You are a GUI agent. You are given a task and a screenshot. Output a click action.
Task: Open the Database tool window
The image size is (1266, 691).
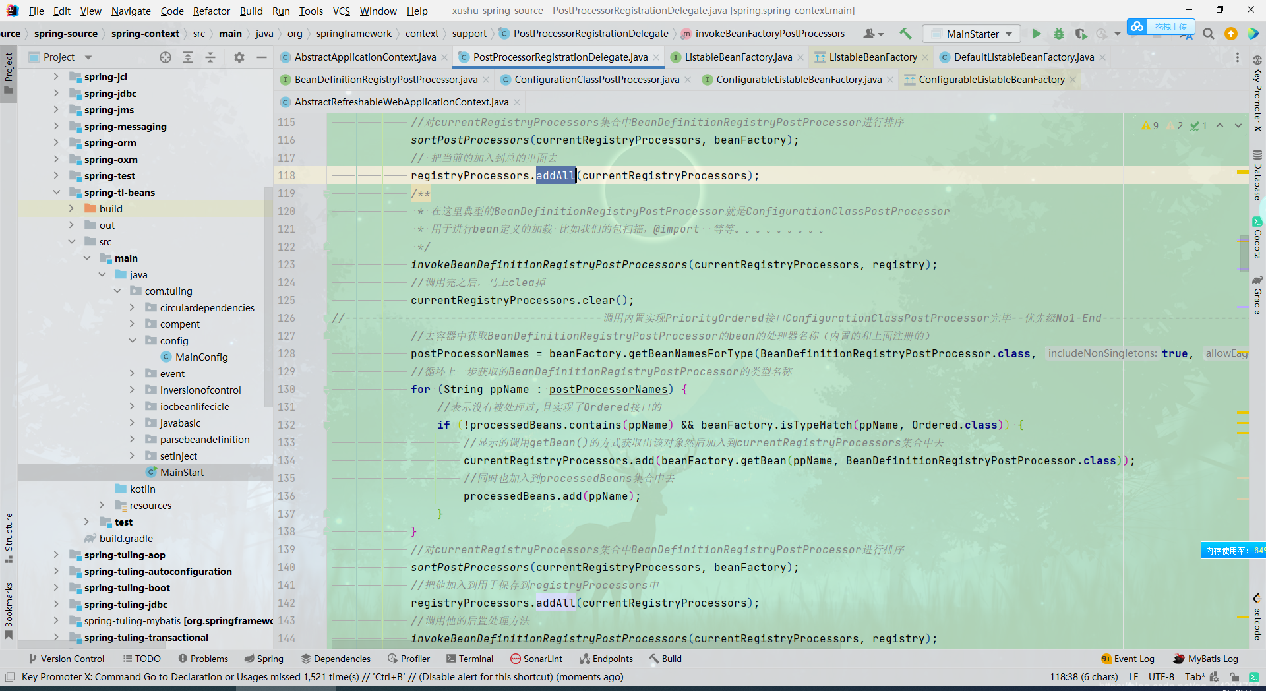(1257, 175)
